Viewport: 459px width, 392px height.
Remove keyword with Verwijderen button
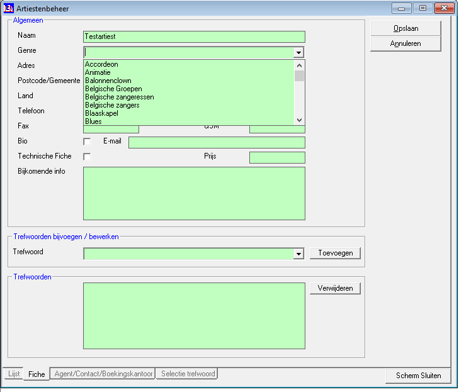pos(335,288)
